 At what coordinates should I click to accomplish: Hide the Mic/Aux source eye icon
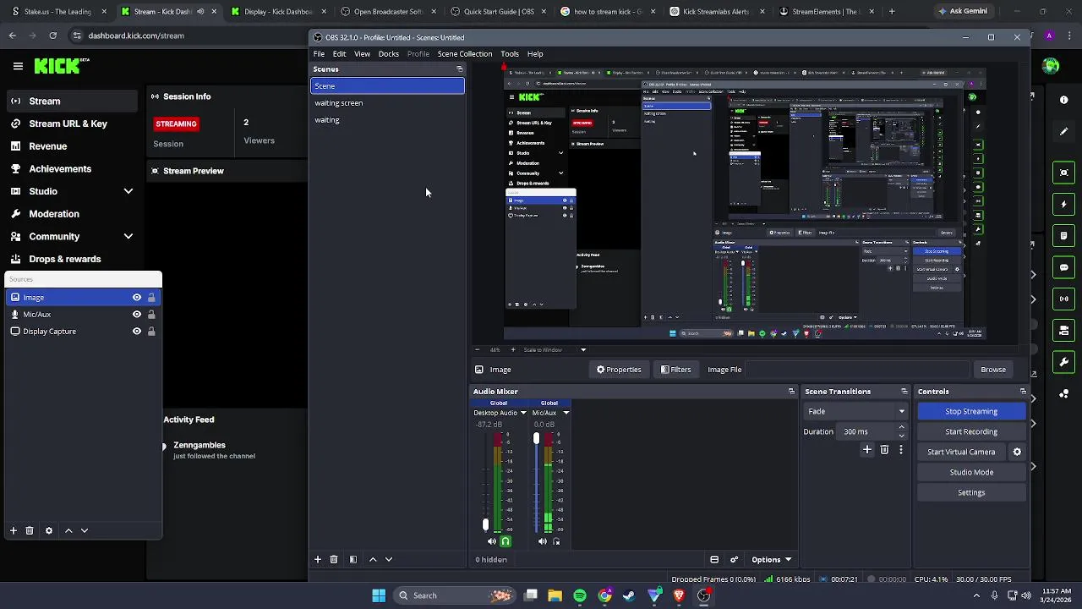tap(137, 315)
